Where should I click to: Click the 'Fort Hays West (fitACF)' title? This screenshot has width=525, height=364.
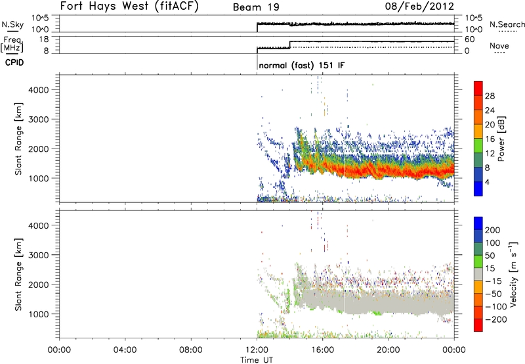tap(129, 7)
